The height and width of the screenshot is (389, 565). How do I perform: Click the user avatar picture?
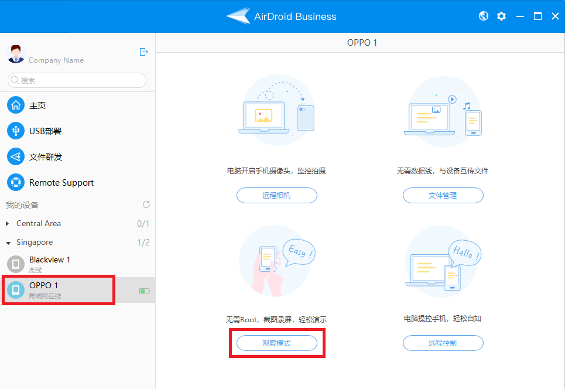click(x=15, y=54)
